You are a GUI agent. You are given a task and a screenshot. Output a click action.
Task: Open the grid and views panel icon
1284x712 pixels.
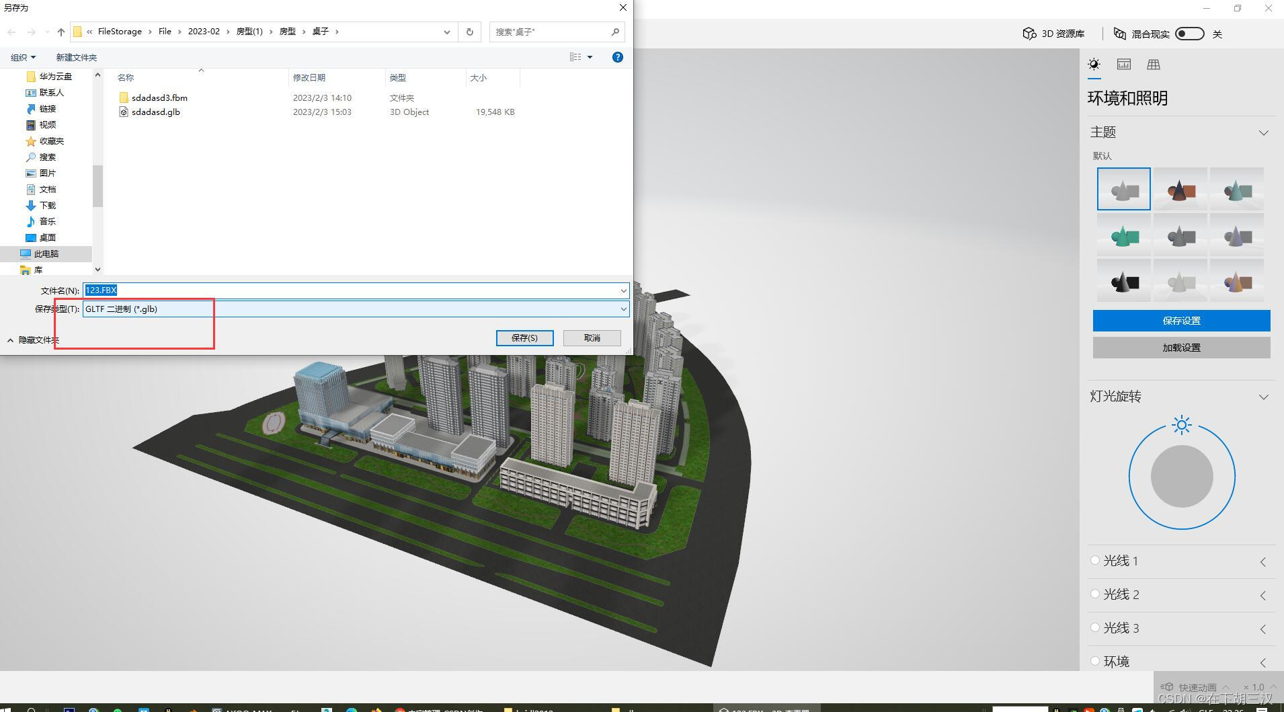[1154, 65]
